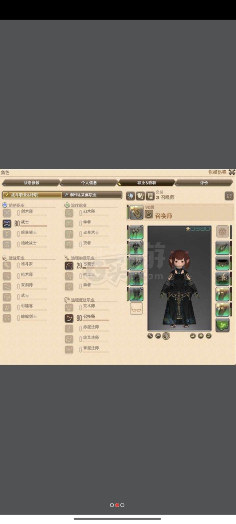This screenshot has height=524, width=236.
Task: Reset character preview with the rotate arrow
Action: coord(208,336)
